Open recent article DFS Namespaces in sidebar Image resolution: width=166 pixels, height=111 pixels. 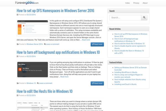click(131, 35)
